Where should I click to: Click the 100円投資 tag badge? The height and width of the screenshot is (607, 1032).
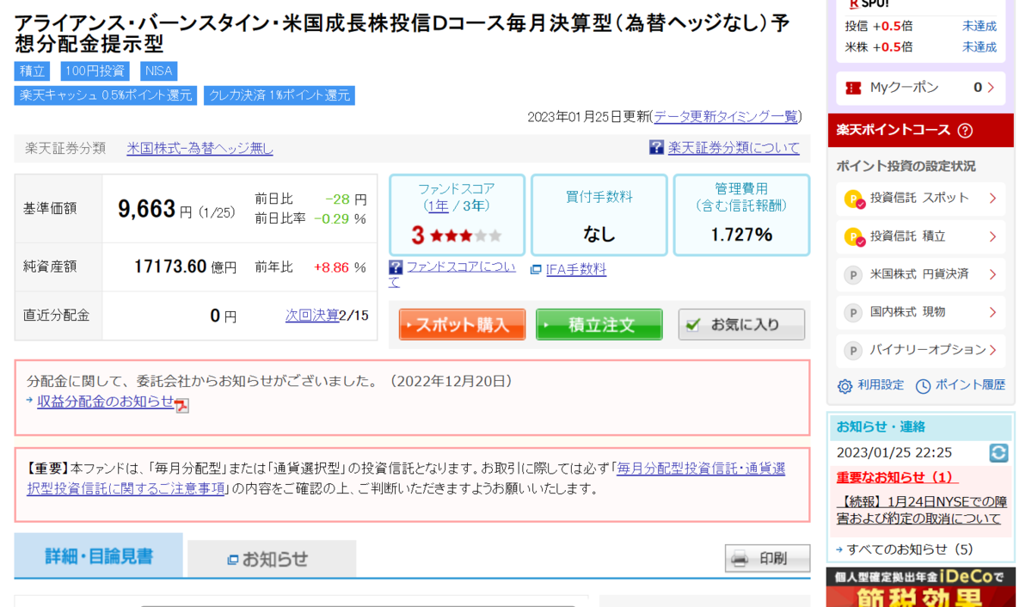point(95,71)
